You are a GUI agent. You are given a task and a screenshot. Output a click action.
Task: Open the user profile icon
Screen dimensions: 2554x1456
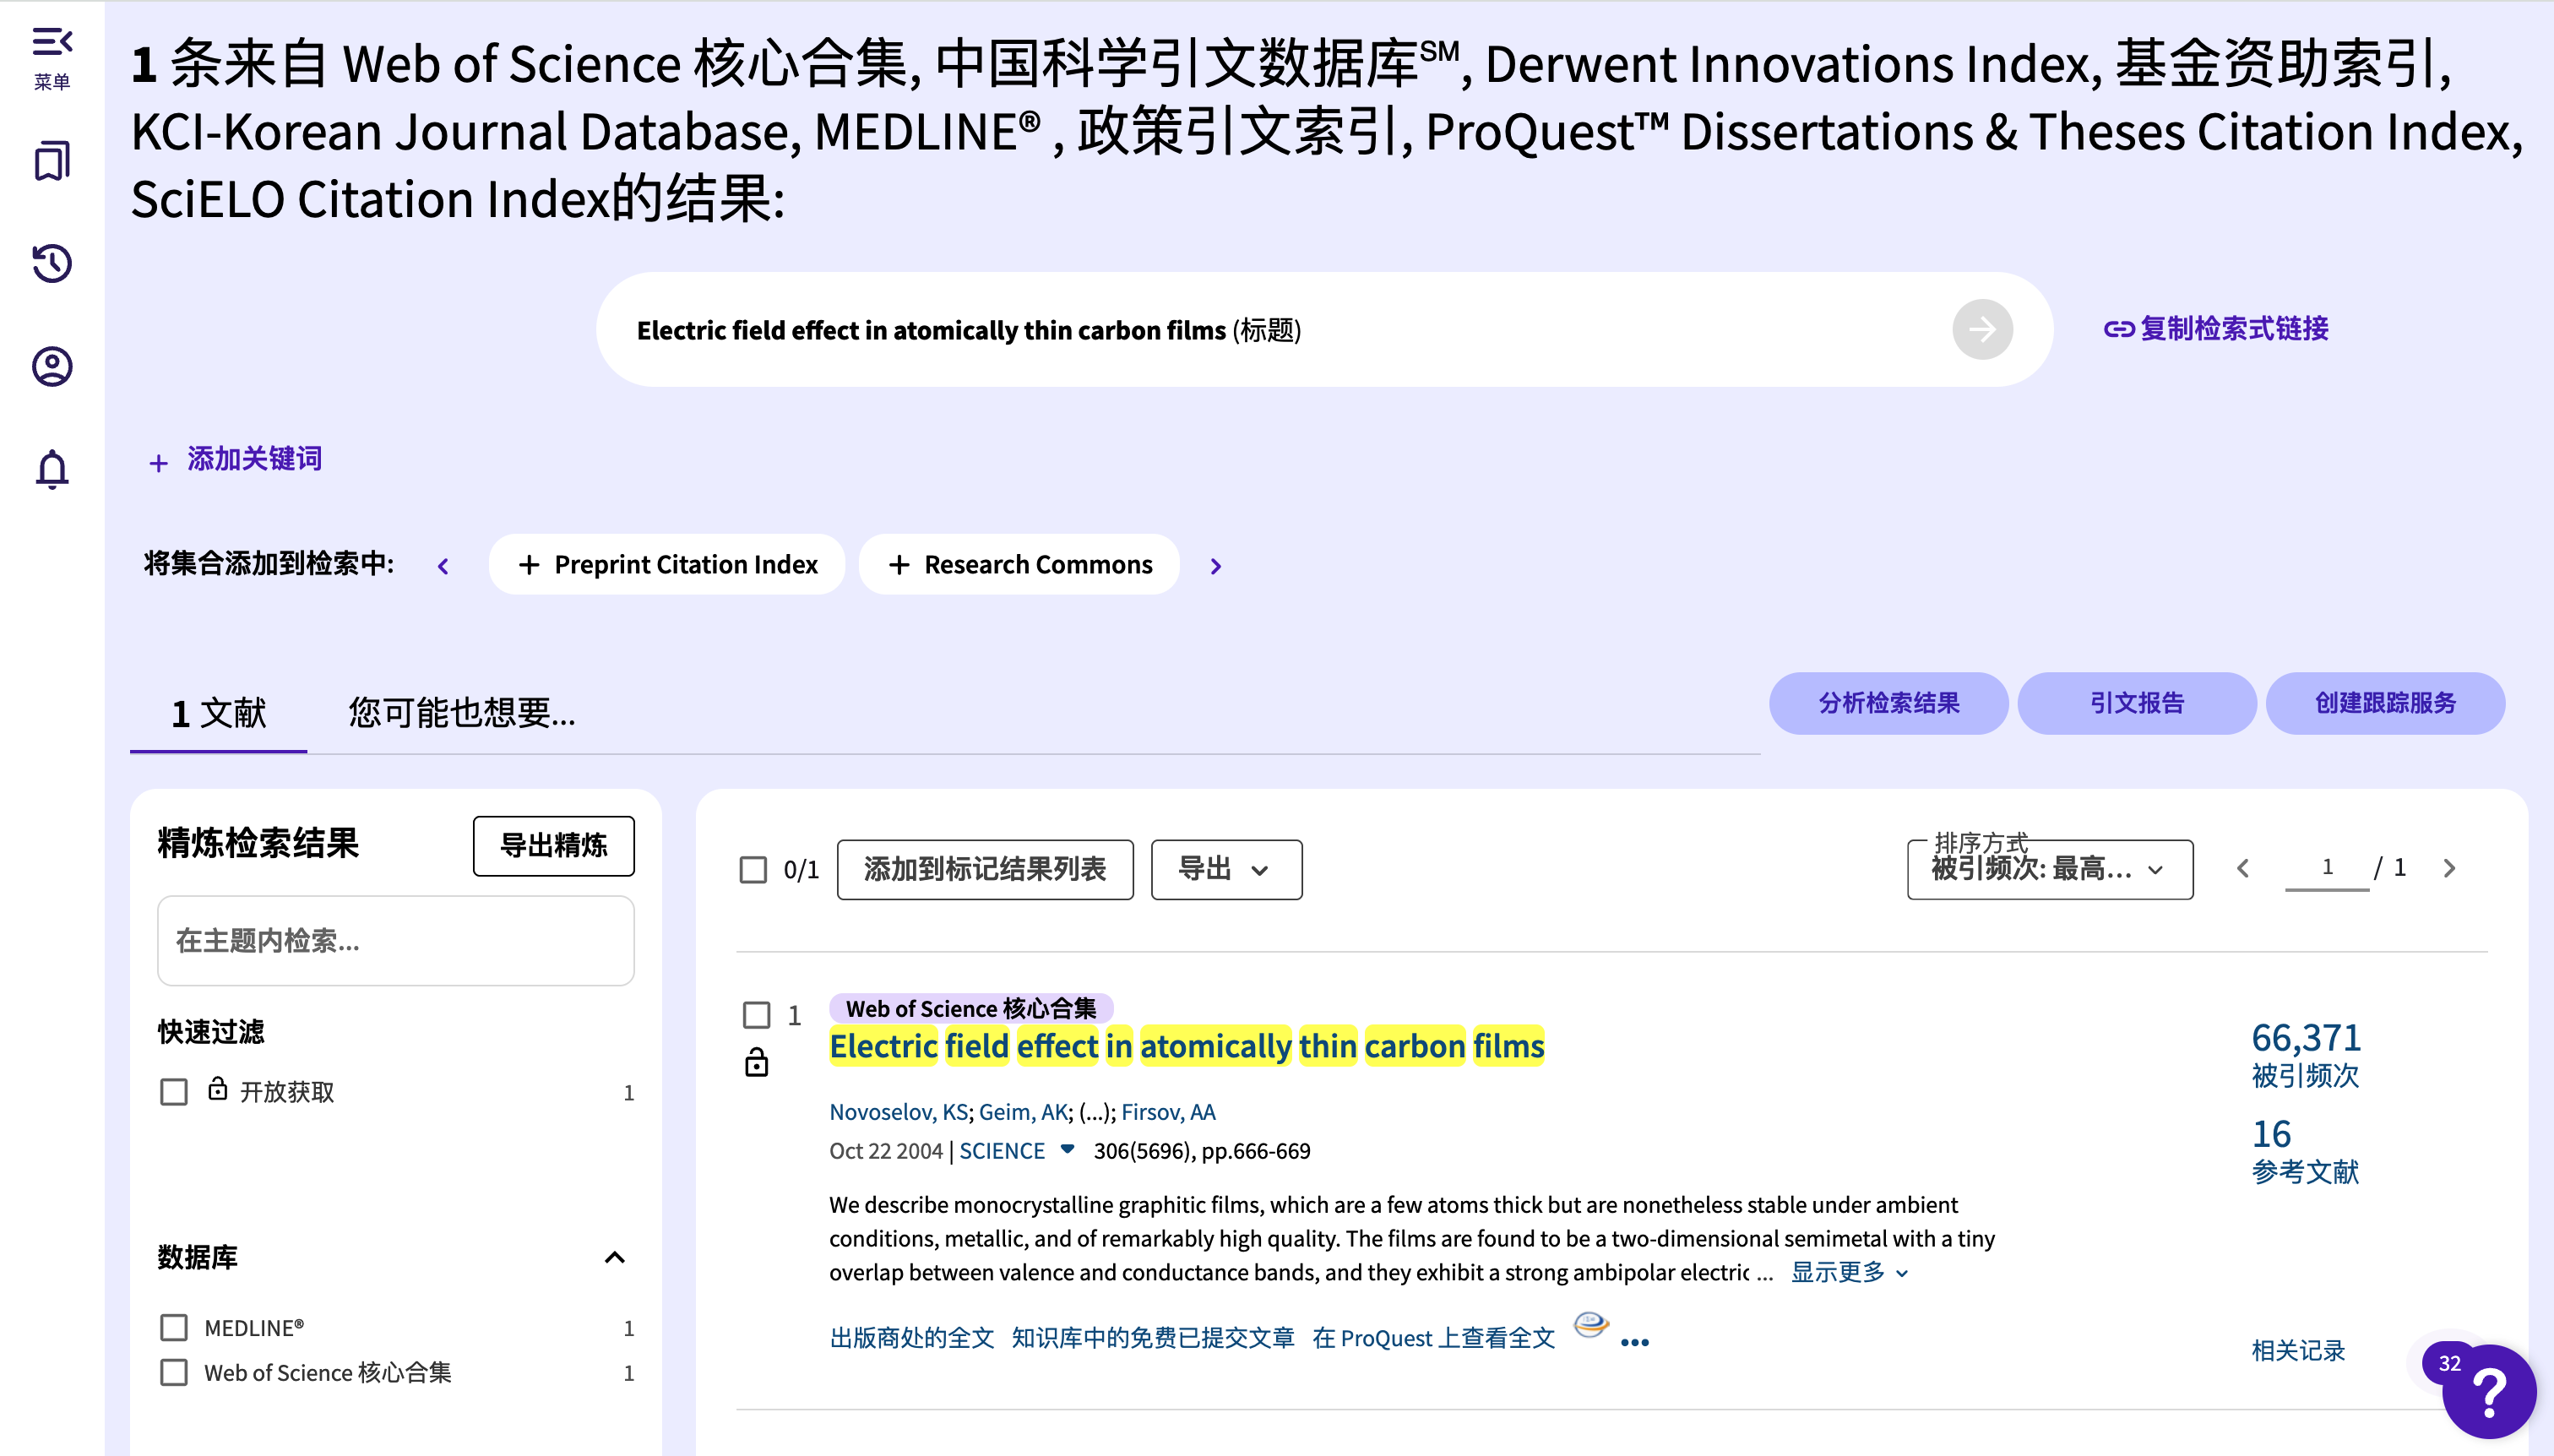click(52, 367)
